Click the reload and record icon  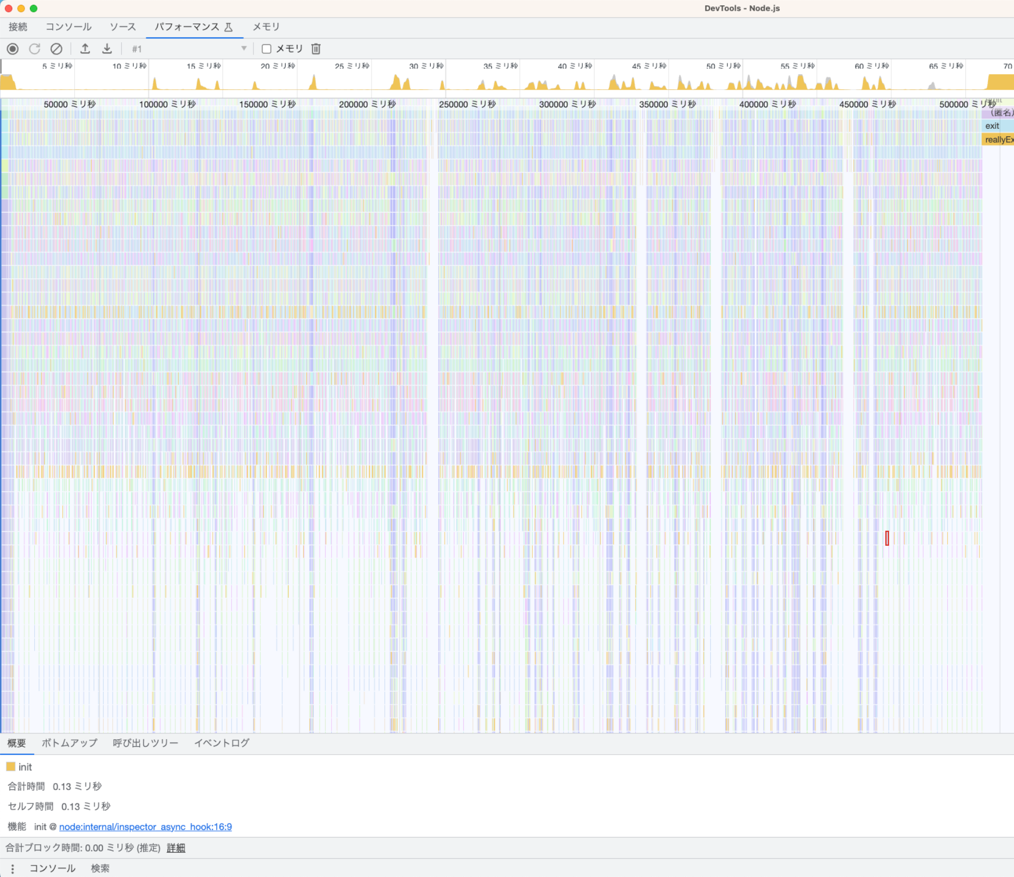point(35,49)
